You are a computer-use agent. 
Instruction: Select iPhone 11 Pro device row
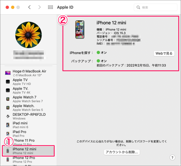tap(29, 142)
